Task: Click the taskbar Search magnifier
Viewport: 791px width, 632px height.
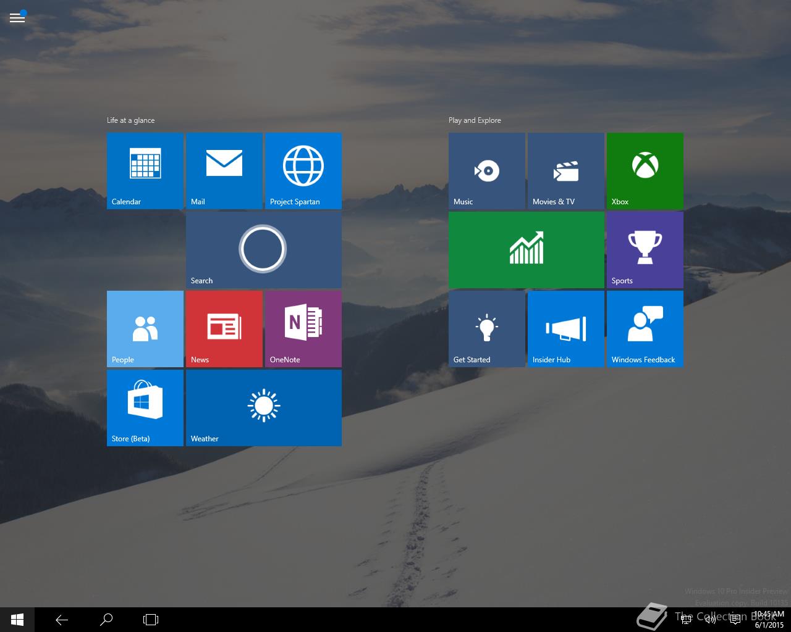Action: [106, 620]
